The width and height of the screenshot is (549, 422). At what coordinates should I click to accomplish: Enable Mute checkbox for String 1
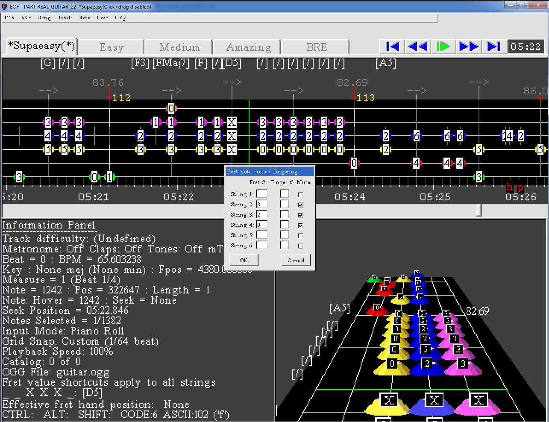click(300, 195)
